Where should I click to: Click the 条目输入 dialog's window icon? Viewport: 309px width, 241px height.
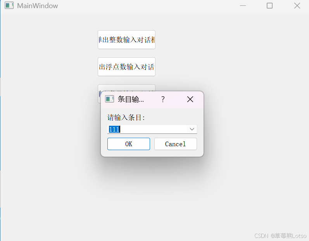click(x=110, y=99)
